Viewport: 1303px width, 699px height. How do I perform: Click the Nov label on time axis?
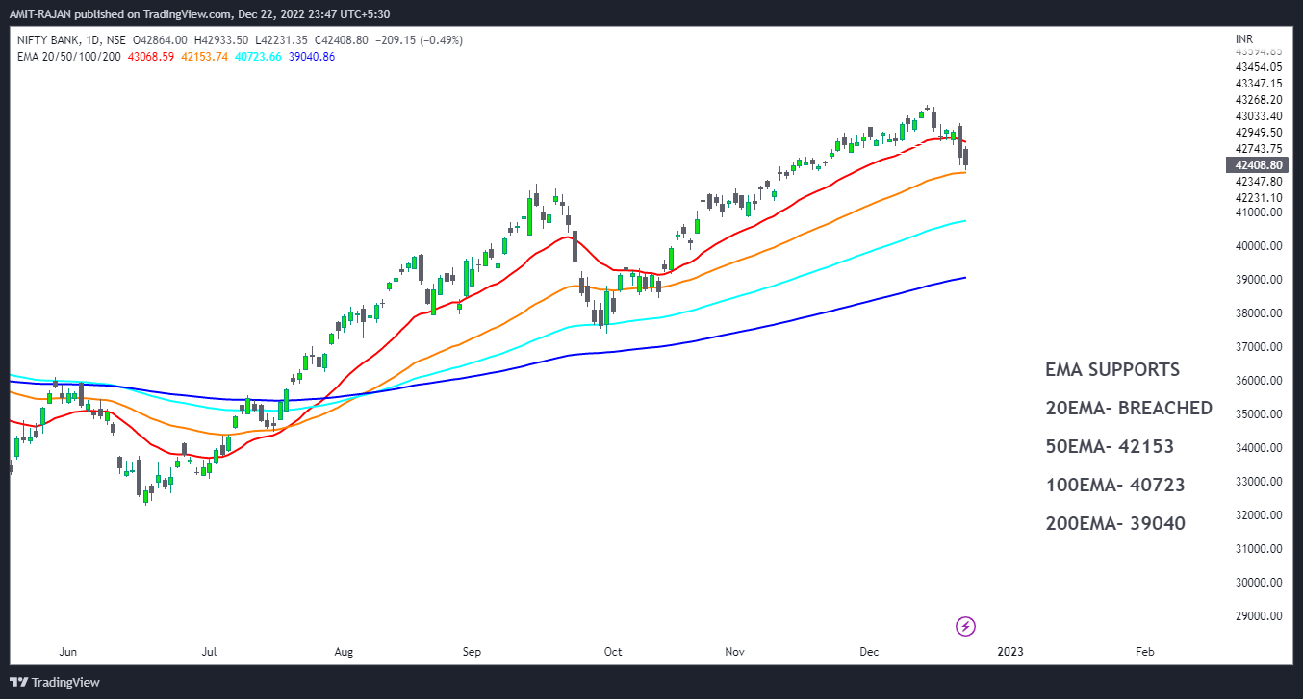click(735, 652)
